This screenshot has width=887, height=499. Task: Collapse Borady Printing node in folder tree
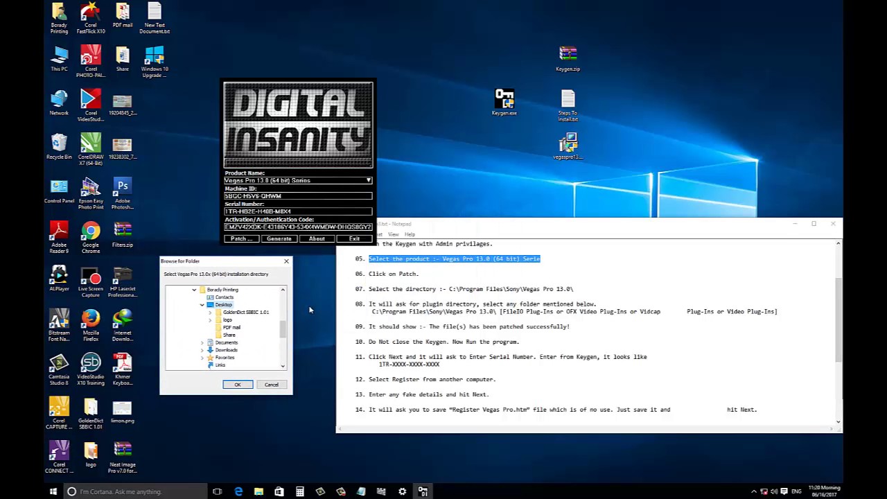pyautogui.click(x=194, y=290)
